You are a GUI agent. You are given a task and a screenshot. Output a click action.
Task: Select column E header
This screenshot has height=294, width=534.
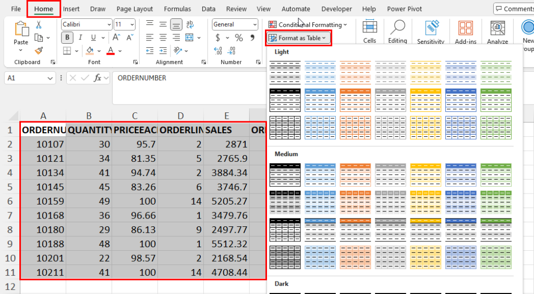click(x=226, y=116)
